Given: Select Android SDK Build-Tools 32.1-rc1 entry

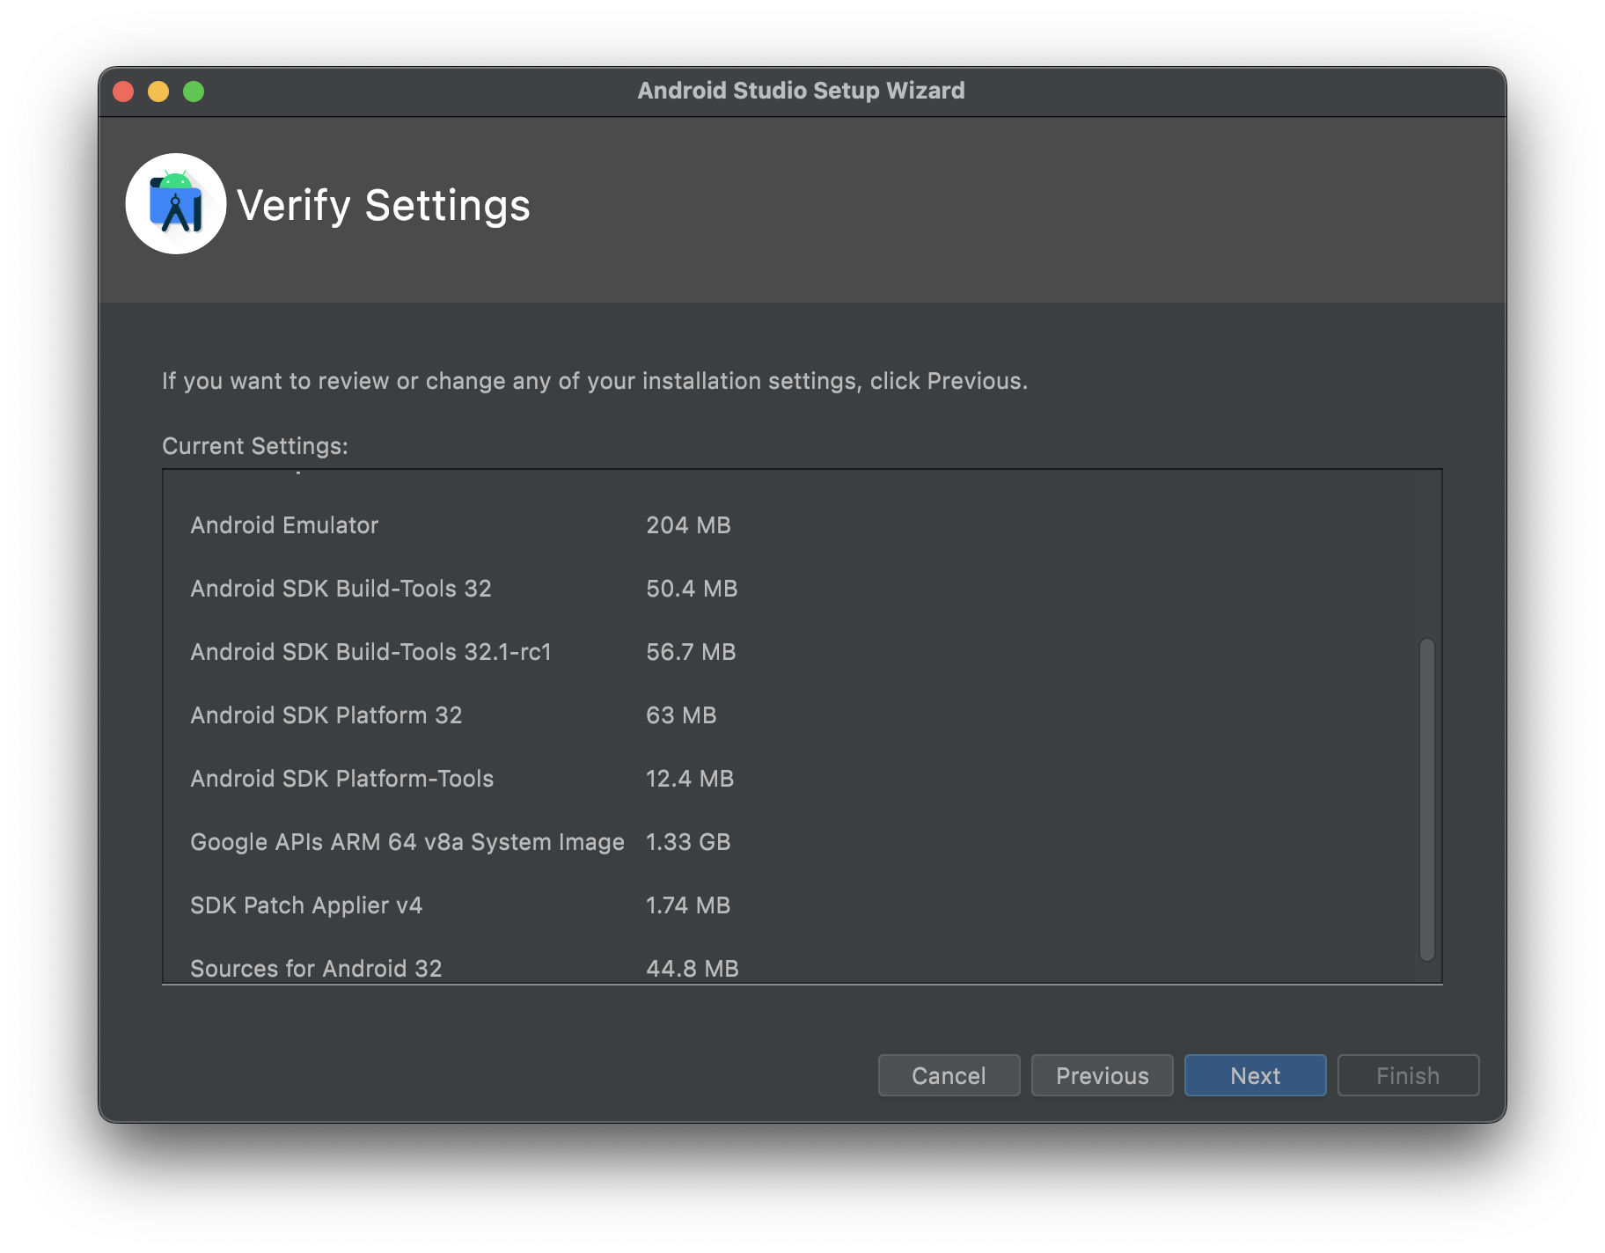Looking at the screenshot, I should (370, 652).
